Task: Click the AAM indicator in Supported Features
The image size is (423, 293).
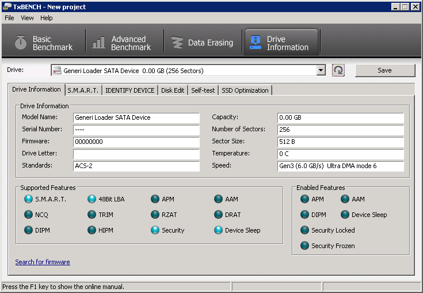Action: (218, 199)
